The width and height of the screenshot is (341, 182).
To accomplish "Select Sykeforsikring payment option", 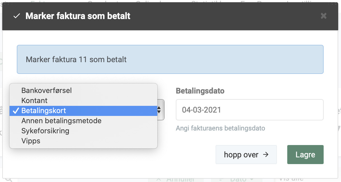I will (45, 130).
